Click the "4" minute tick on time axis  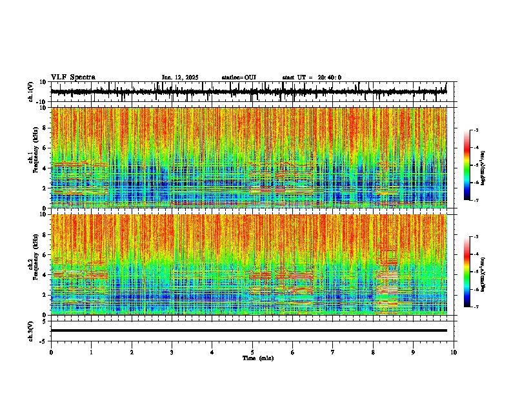coord(212,352)
